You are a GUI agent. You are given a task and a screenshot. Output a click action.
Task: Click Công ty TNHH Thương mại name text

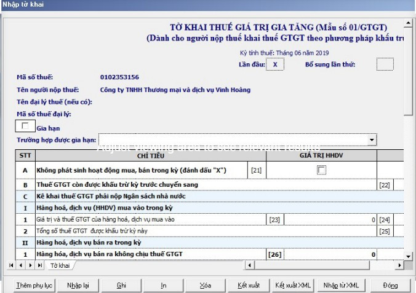(175, 90)
